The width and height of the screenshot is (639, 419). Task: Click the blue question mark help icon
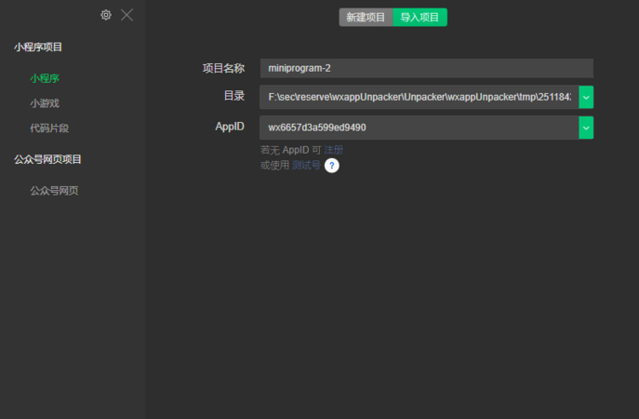pyautogui.click(x=332, y=166)
